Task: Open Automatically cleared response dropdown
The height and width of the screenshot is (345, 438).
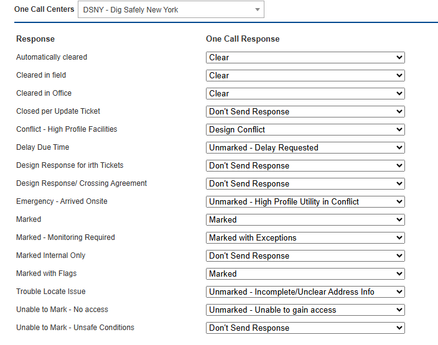Action: [305, 57]
